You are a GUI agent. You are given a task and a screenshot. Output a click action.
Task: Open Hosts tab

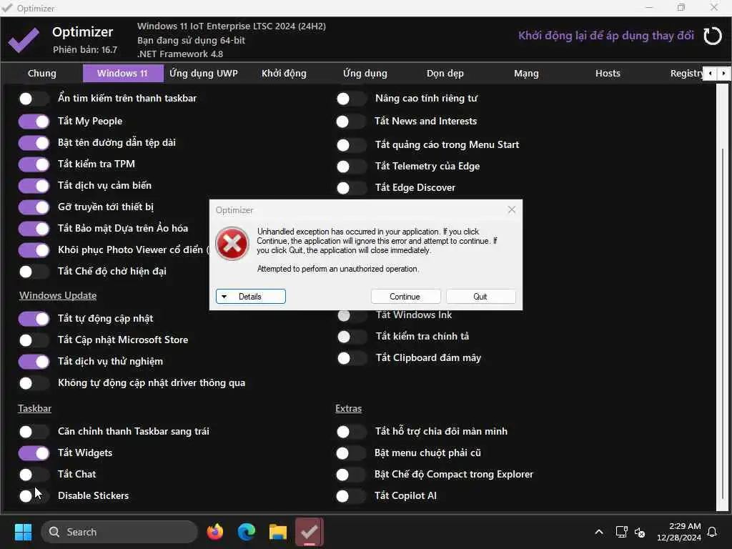608,74
